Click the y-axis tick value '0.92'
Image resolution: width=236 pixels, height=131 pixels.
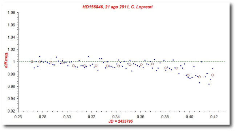12,111
